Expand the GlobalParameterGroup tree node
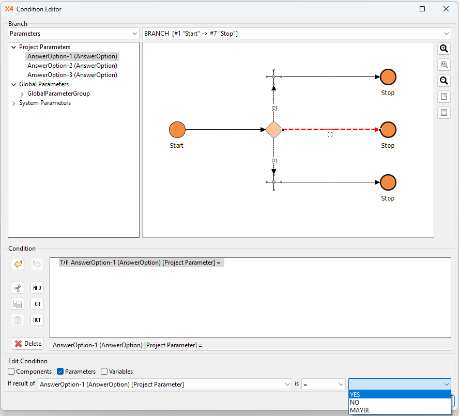 click(22, 94)
